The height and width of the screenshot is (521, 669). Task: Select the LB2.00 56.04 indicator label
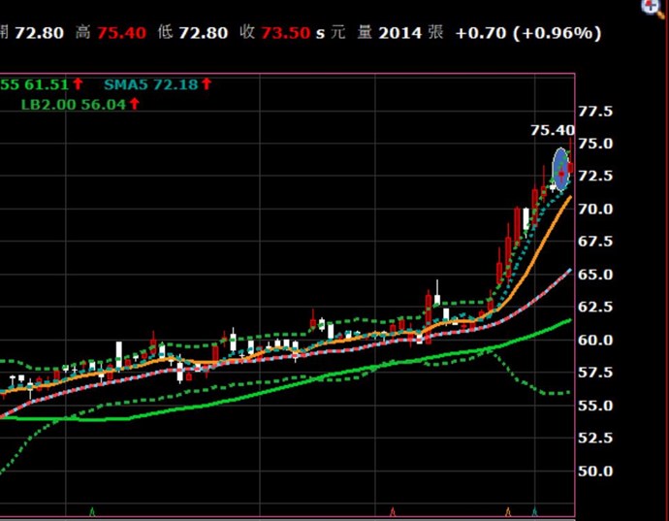74,104
